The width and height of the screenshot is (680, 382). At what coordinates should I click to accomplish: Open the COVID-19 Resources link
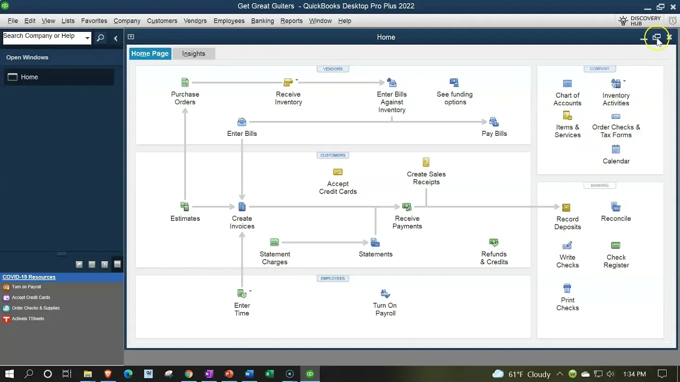coord(29,277)
